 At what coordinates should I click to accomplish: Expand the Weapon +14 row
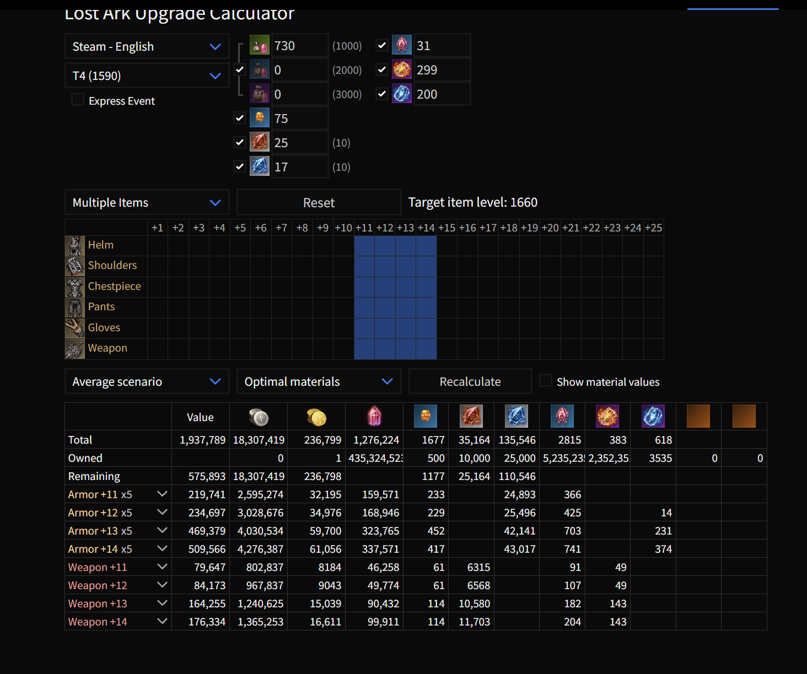(162, 621)
